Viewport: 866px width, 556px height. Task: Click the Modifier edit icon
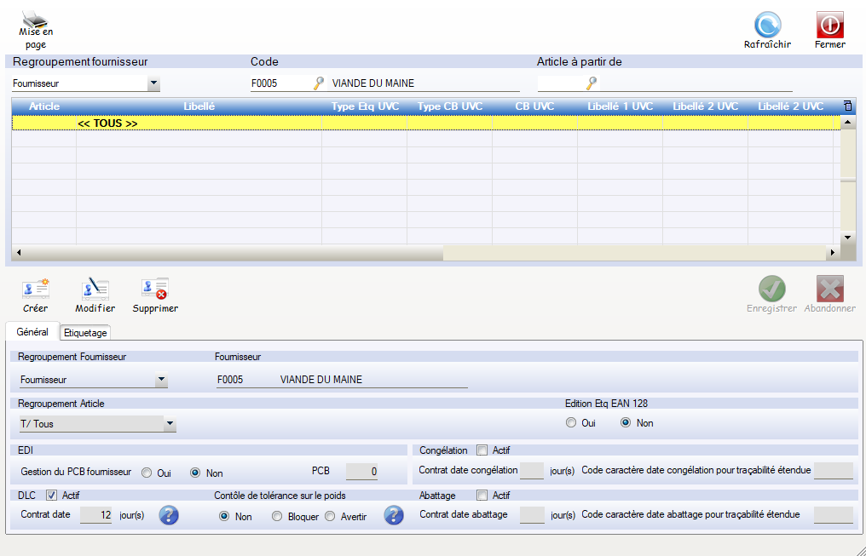pos(95,289)
